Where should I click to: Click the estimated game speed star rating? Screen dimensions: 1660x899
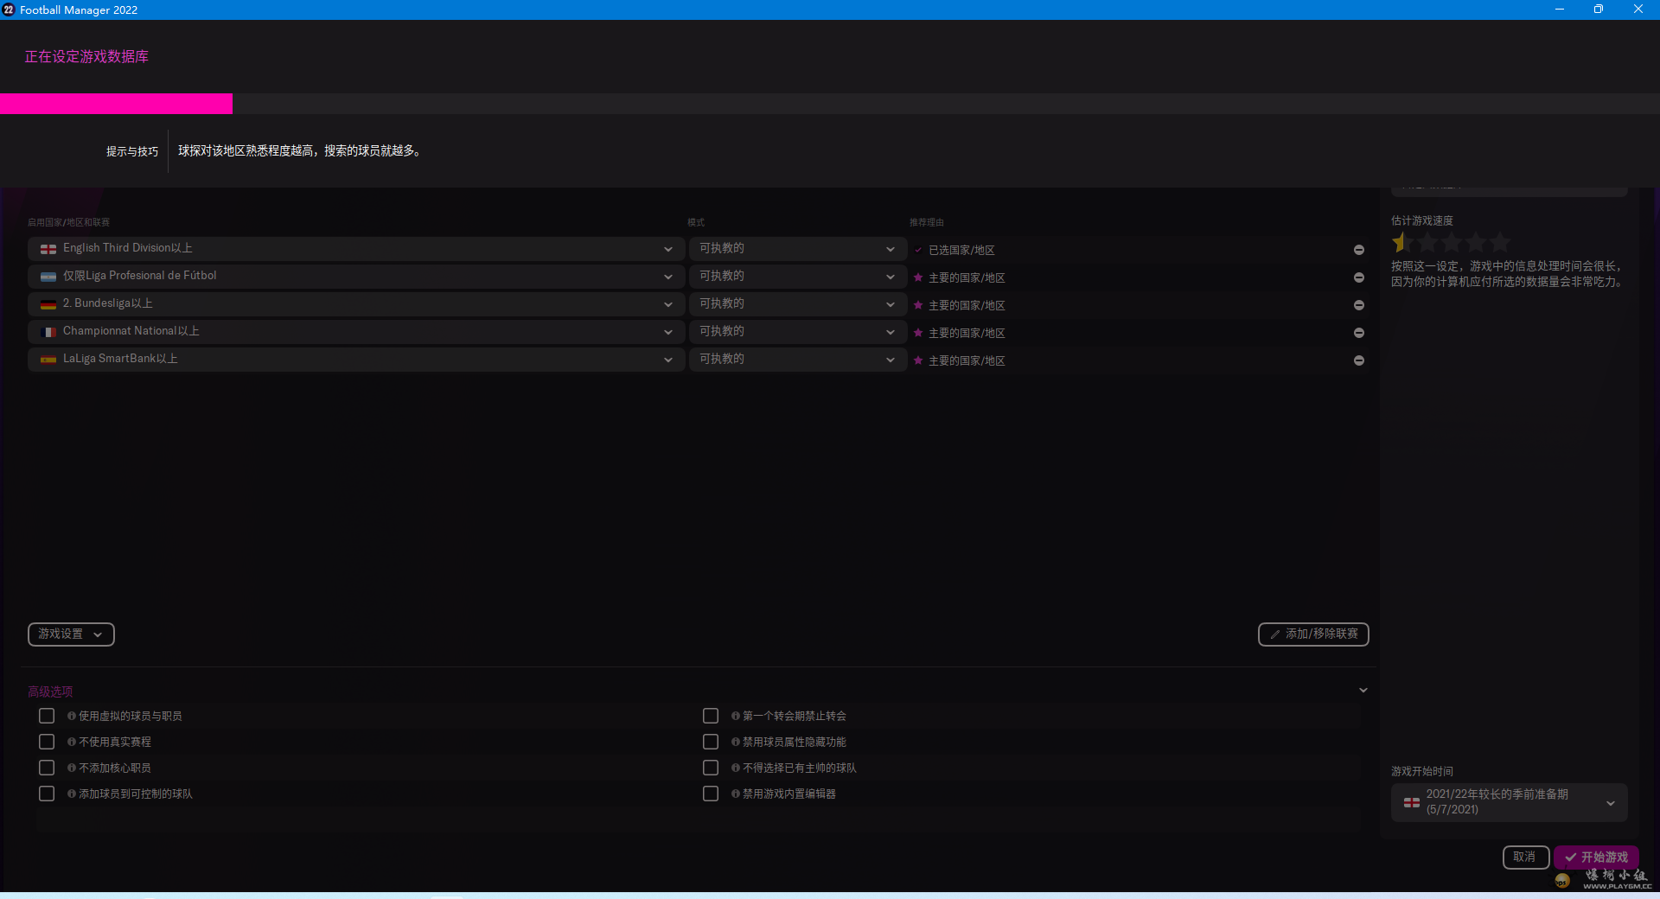point(1452,243)
